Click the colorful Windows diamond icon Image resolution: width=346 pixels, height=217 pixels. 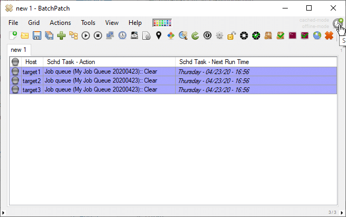(171, 35)
